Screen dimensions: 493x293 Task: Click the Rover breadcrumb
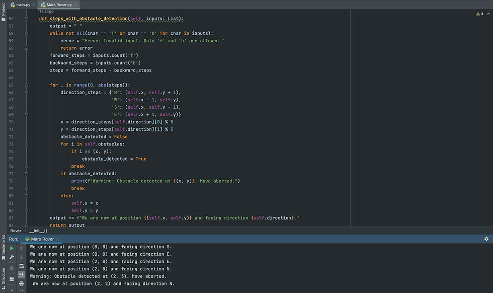[x=16, y=231]
